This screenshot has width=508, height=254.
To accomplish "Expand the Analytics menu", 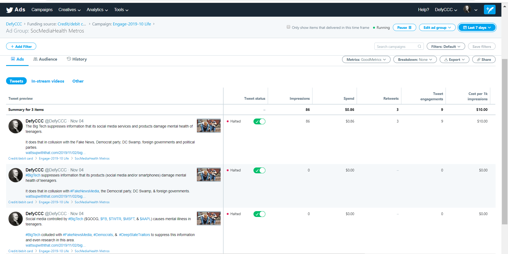I will 97,10.
